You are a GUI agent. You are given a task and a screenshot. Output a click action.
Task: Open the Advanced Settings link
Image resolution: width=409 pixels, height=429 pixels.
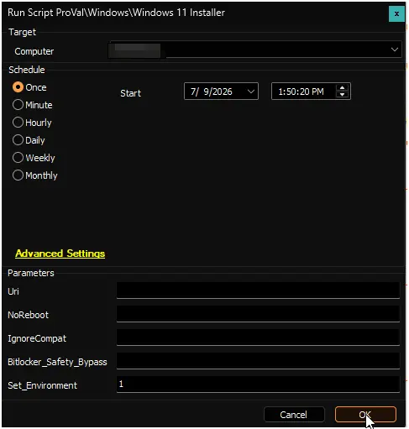(x=60, y=254)
